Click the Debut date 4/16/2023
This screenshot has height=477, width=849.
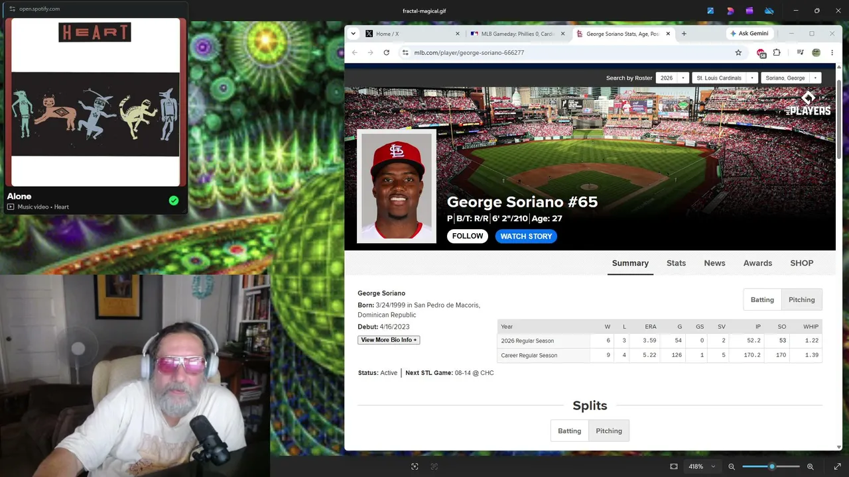394,327
